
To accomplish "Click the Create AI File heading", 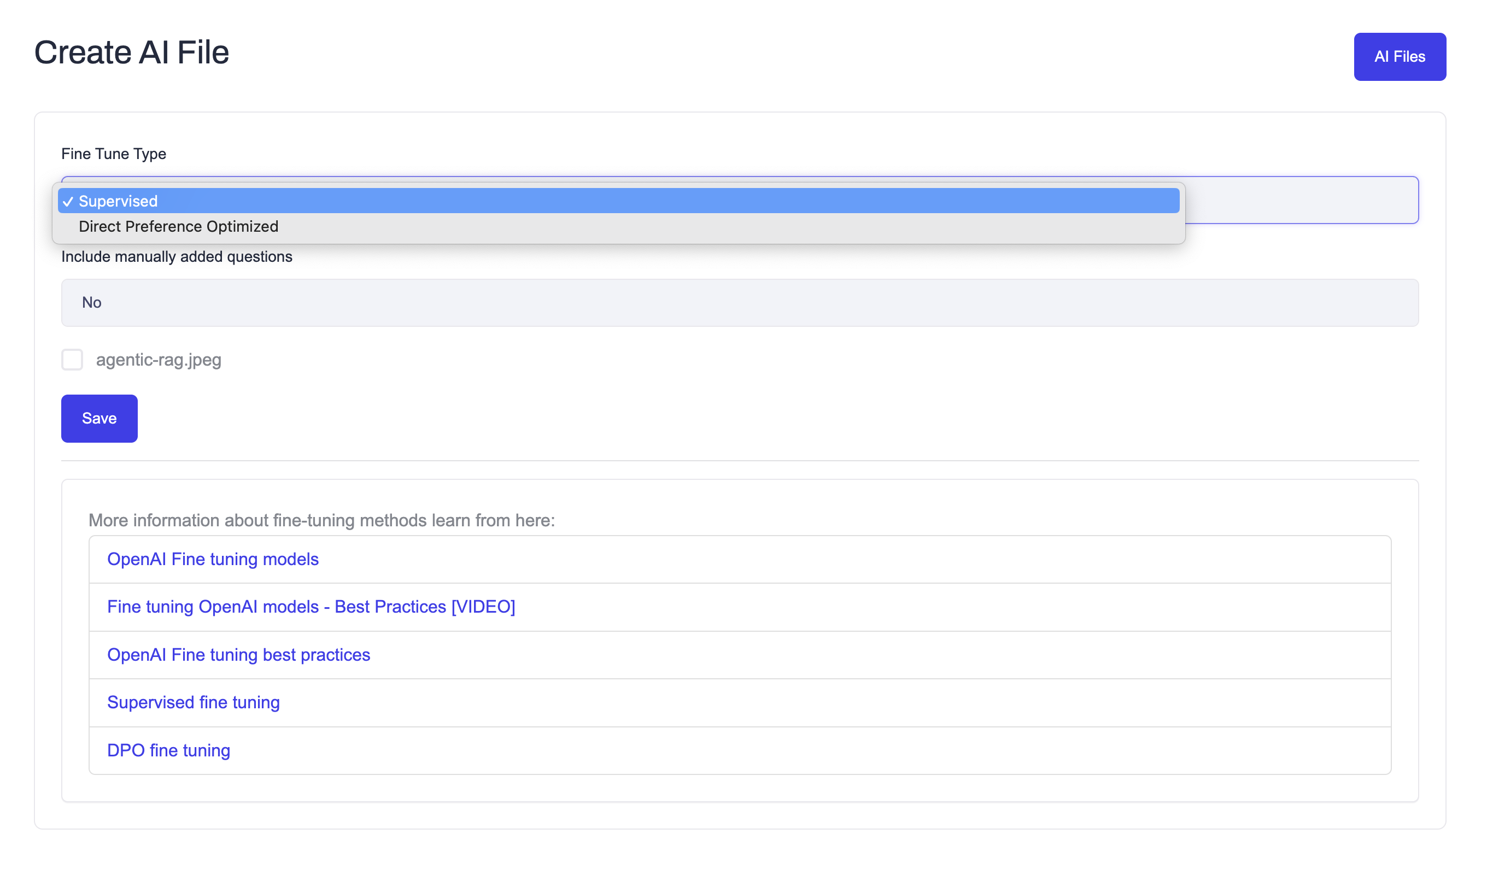I will tap(131, 52).
